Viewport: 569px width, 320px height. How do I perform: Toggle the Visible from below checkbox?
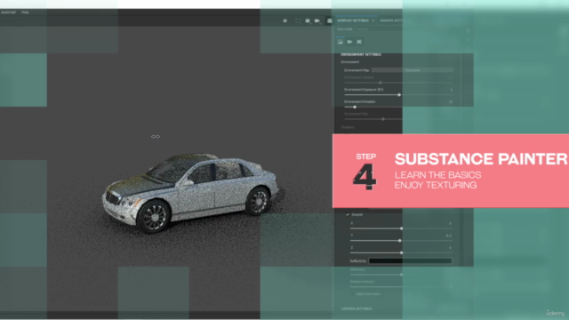[x=353, y=294]
